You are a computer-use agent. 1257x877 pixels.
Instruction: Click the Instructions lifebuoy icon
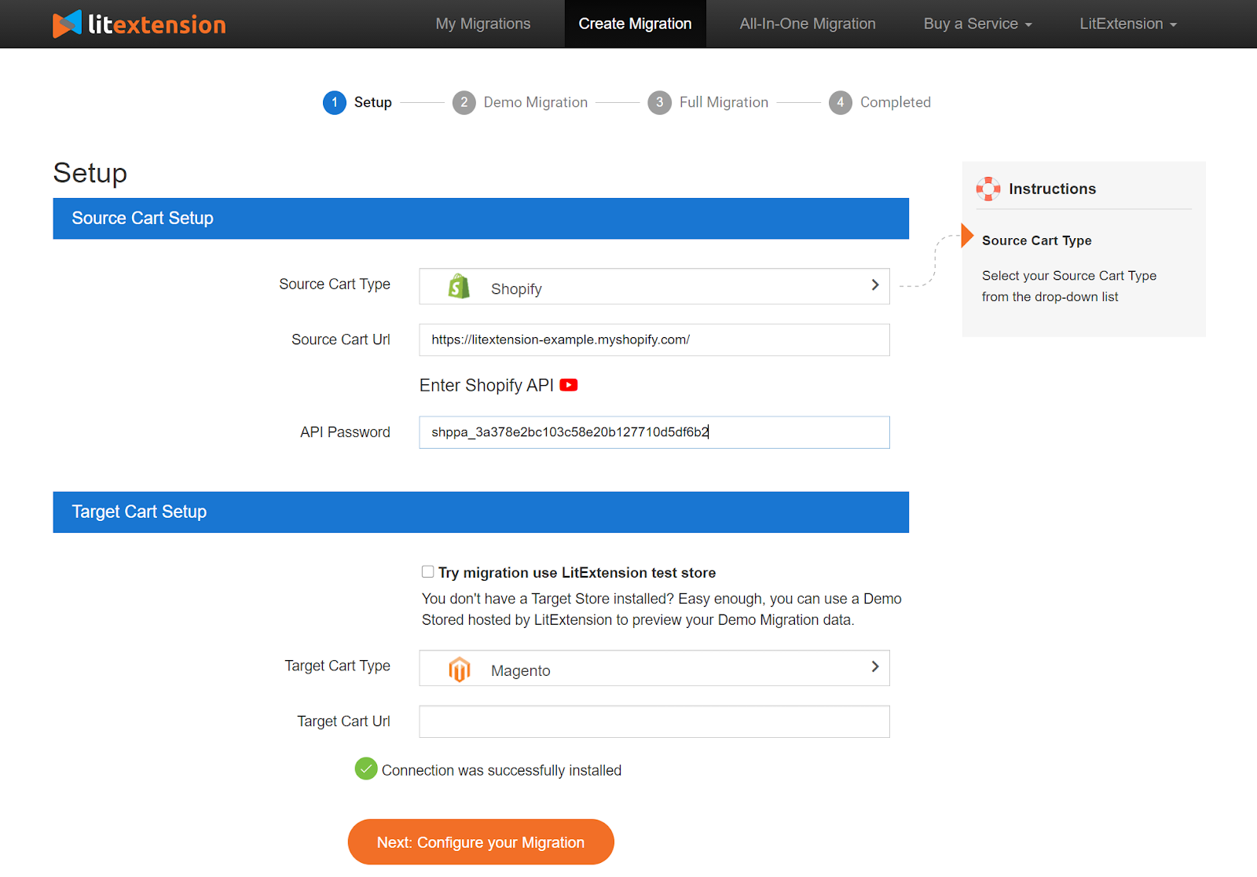[x=988, y=189]
